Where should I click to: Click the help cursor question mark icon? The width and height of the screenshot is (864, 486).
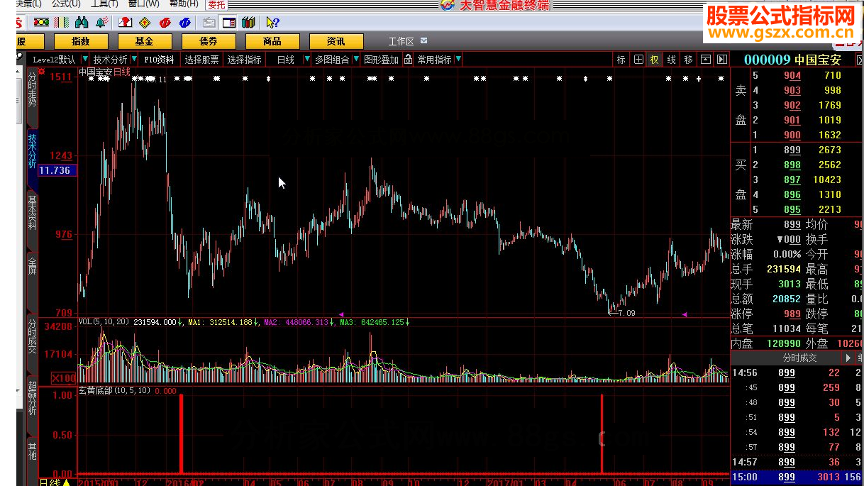(x=272, y=23)
